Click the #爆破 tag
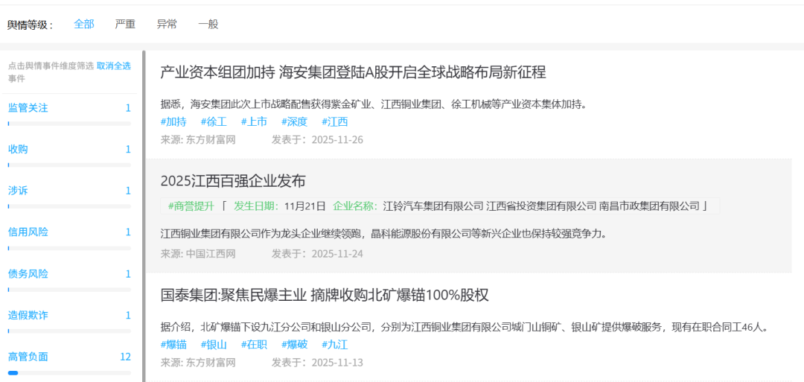804x382 pixels. pyautogui.click(x=294, y=345)
